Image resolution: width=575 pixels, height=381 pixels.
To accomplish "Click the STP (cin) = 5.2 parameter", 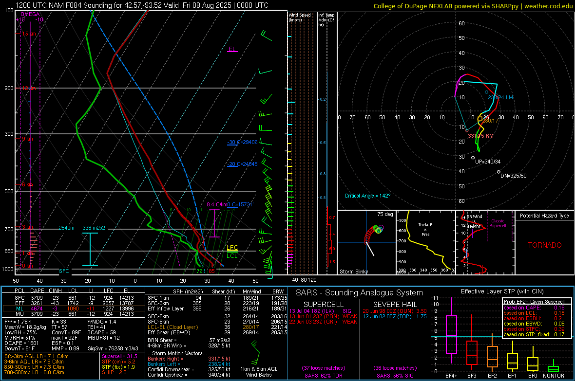I will click(118, 362).
